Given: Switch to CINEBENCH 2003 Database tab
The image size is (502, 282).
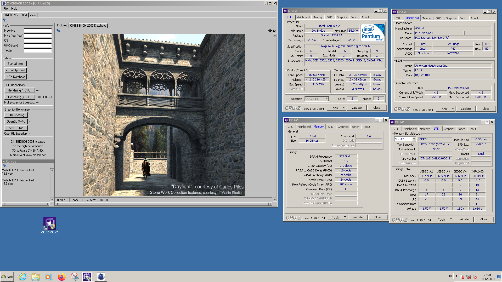Looking at the screenshot, I should (x=88, y=26).
